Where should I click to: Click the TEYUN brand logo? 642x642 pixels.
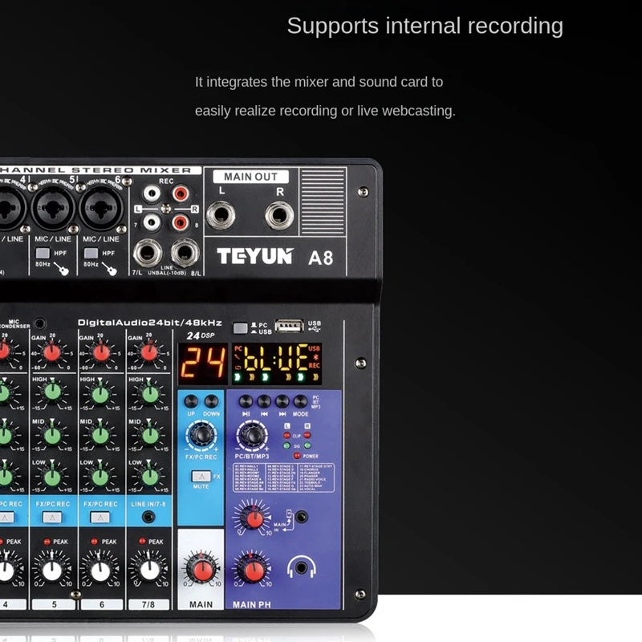[x=255, y=256]
